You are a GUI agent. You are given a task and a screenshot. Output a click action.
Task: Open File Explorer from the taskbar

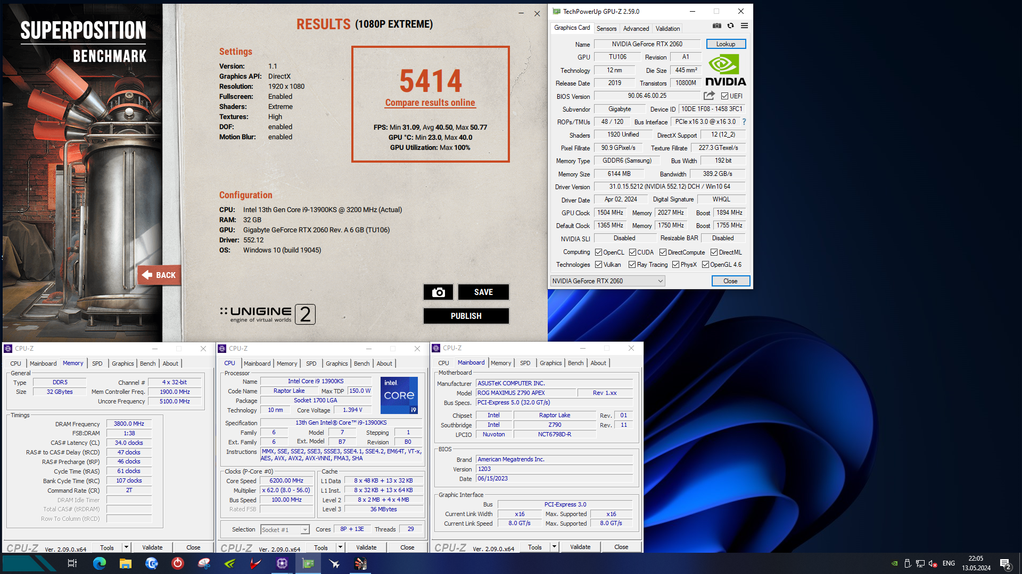[x=126, y=563]
